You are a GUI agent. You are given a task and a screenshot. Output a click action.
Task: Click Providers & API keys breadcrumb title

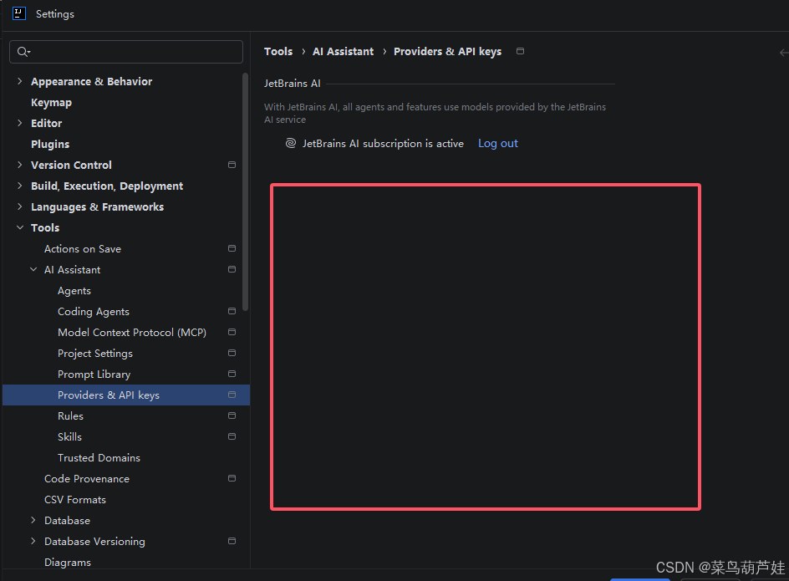[x=447, y=51]
